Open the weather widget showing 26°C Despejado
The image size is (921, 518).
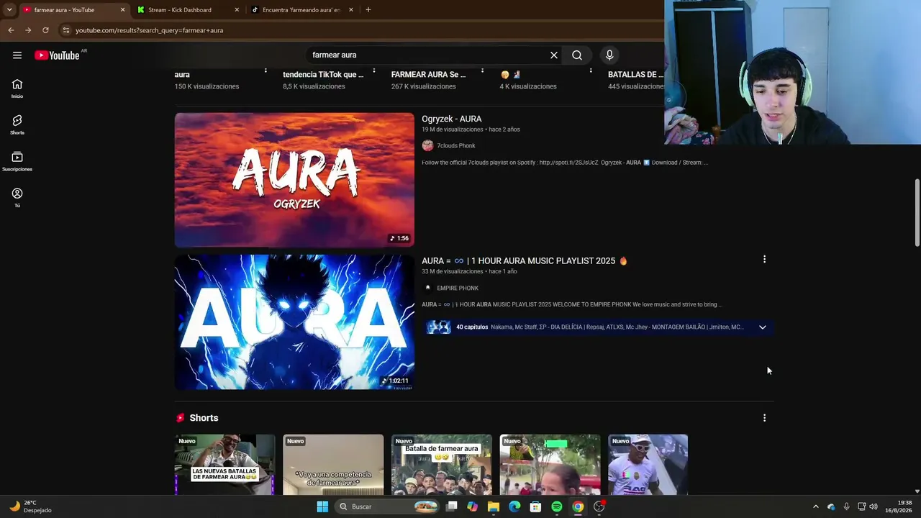coord(30,506)
